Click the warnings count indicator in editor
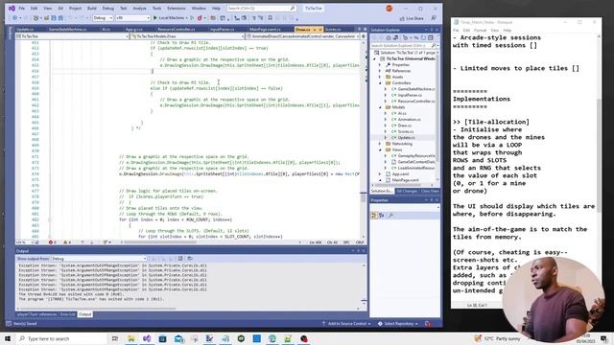Viewport: 614px width, 345px height. pos(67,242)
